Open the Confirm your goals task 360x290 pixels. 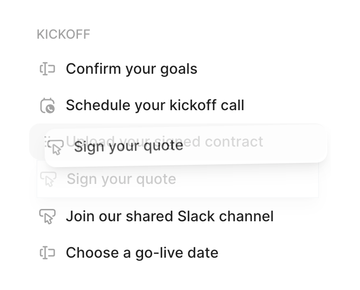(131, 69)
